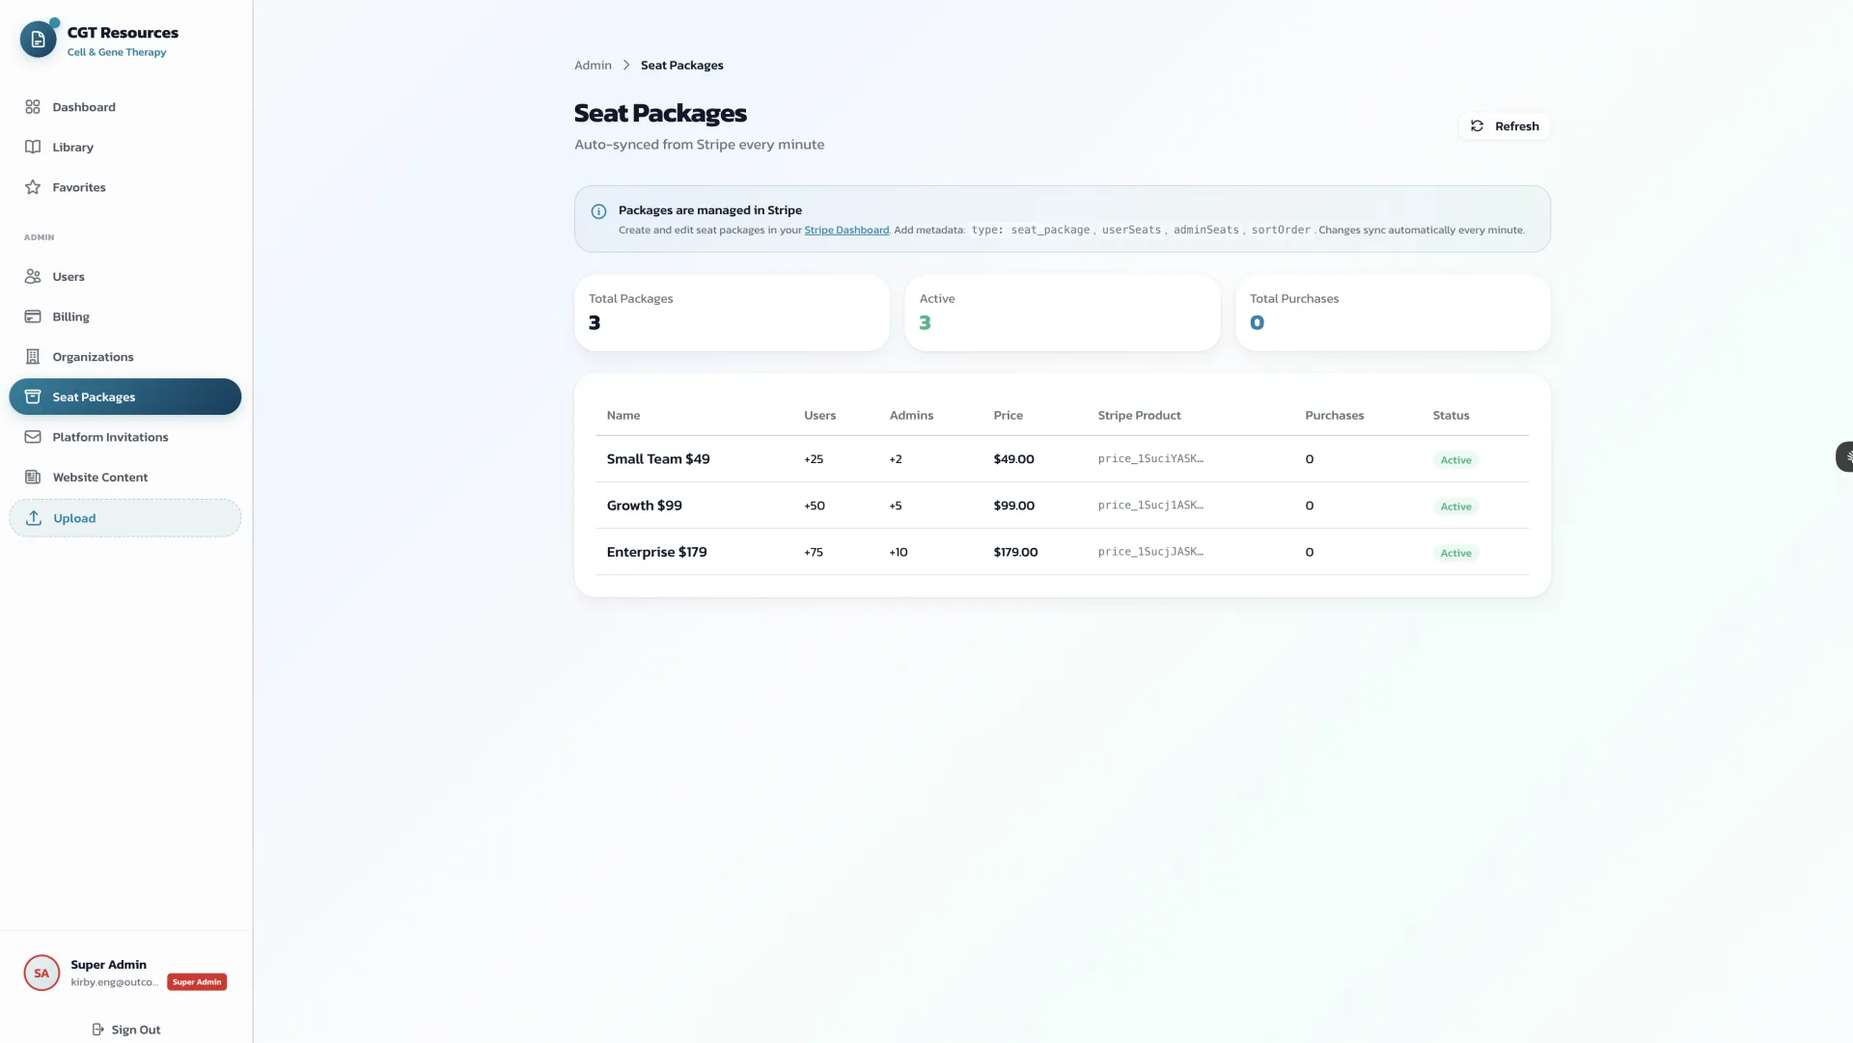Image resolution: width=1853 pixels, height=1043 pixels.
Task: Sign out of the account
Action: pyautogui.click(x=126, y=1029)
